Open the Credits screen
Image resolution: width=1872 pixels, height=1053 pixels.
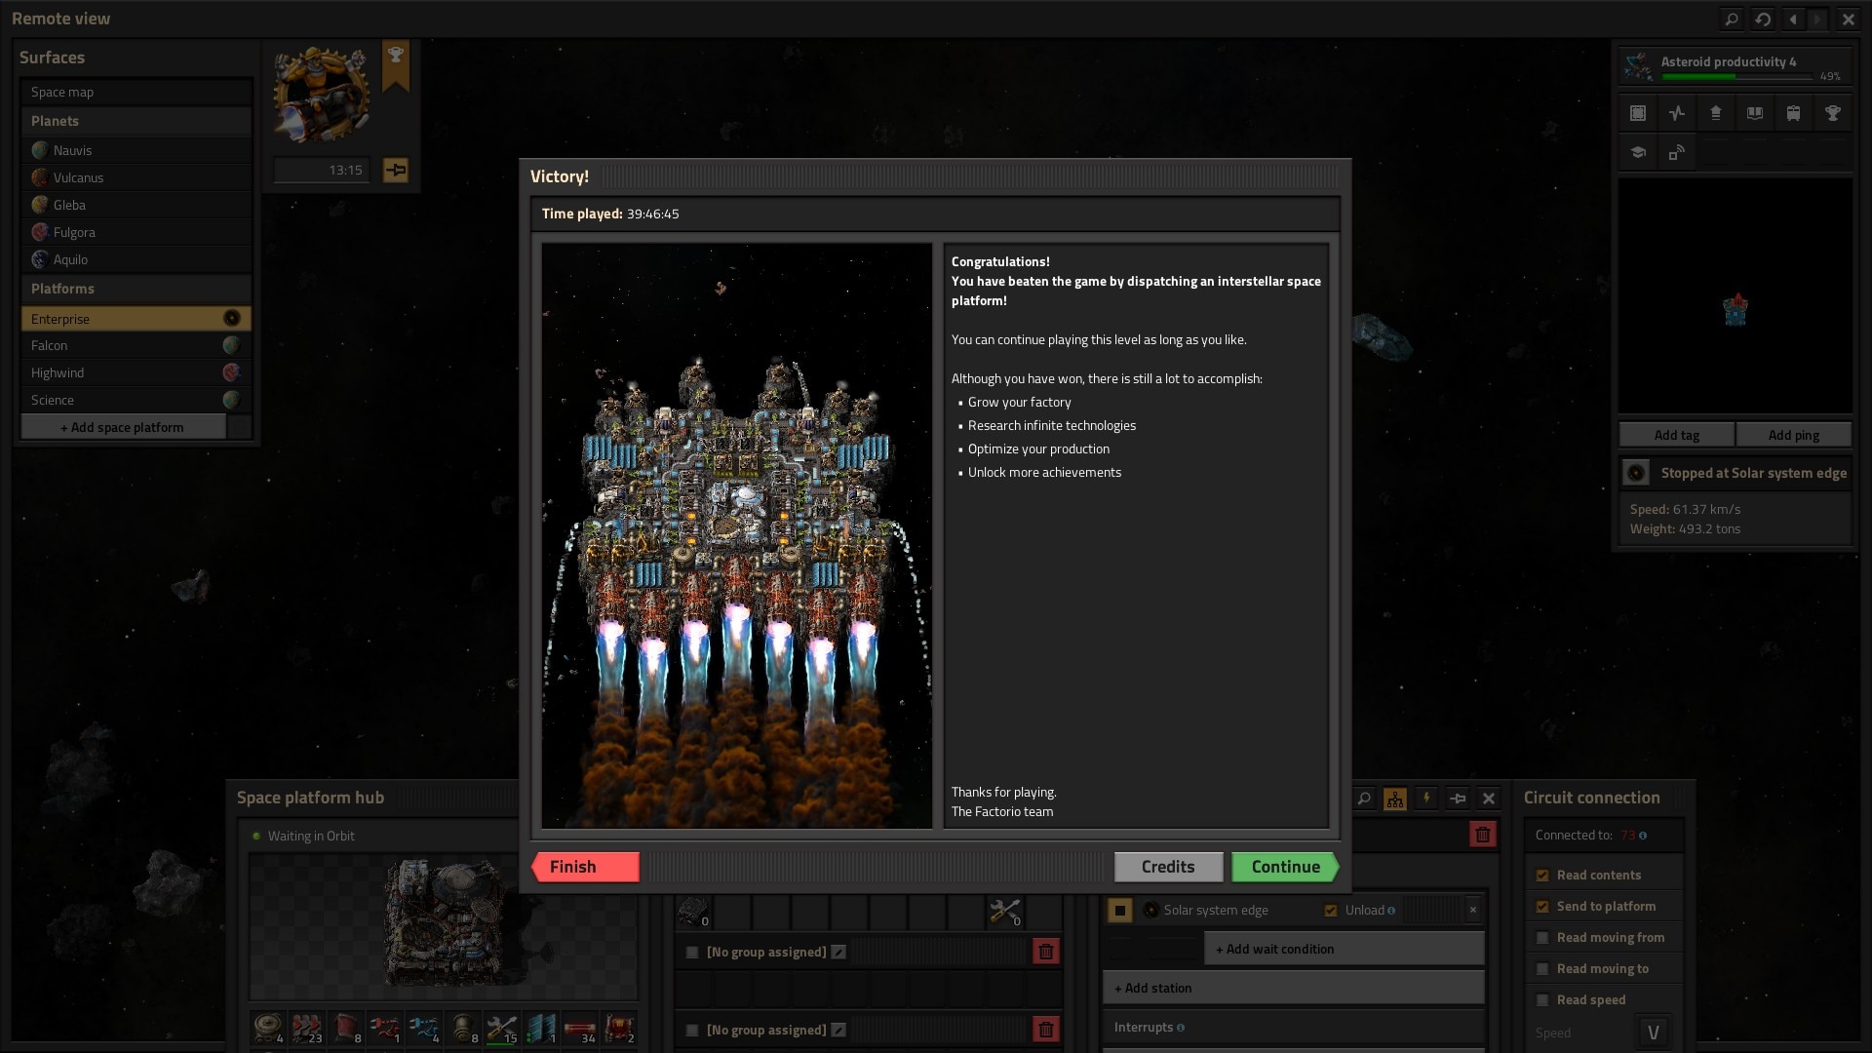(x=1168, y=867)
